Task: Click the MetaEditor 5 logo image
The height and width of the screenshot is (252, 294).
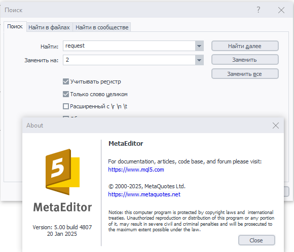Action: click(62, 172)
